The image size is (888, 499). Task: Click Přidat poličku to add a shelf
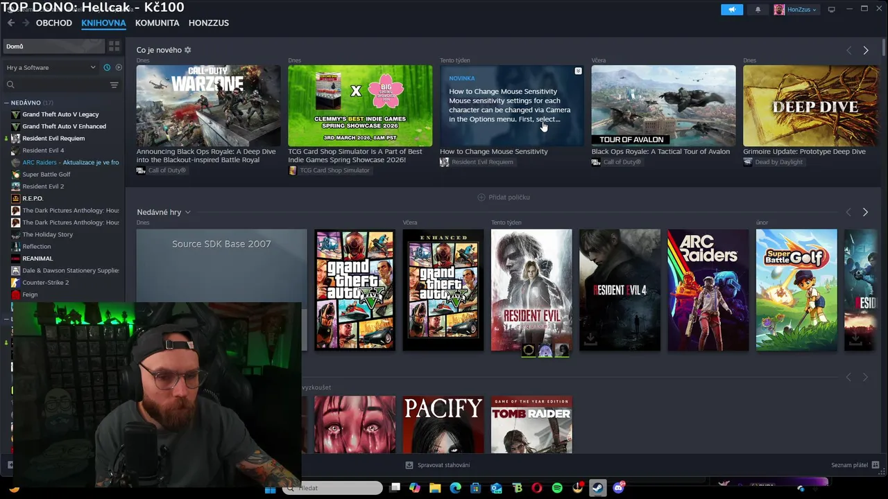click(x=504, y=198)
